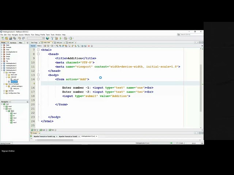Viewport: 234px width, 175px height.
Task: Minimize the Projects panel window group
Action: click(x=27, y=43)
